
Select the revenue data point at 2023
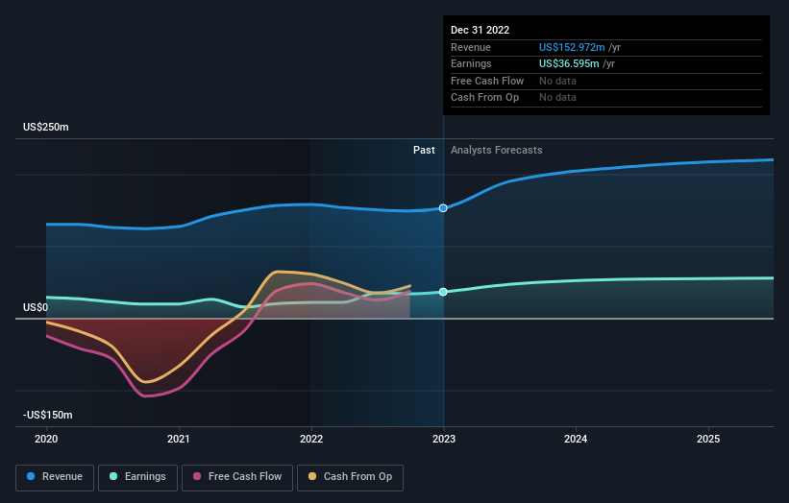click(443, 208)
